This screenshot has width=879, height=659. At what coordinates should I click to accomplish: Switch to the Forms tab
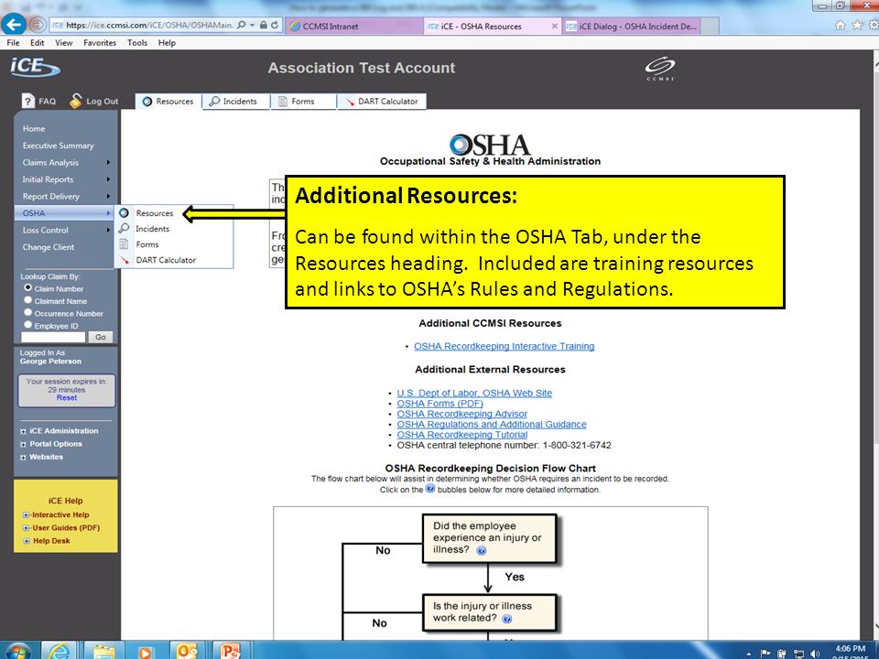tap(303, 102)
